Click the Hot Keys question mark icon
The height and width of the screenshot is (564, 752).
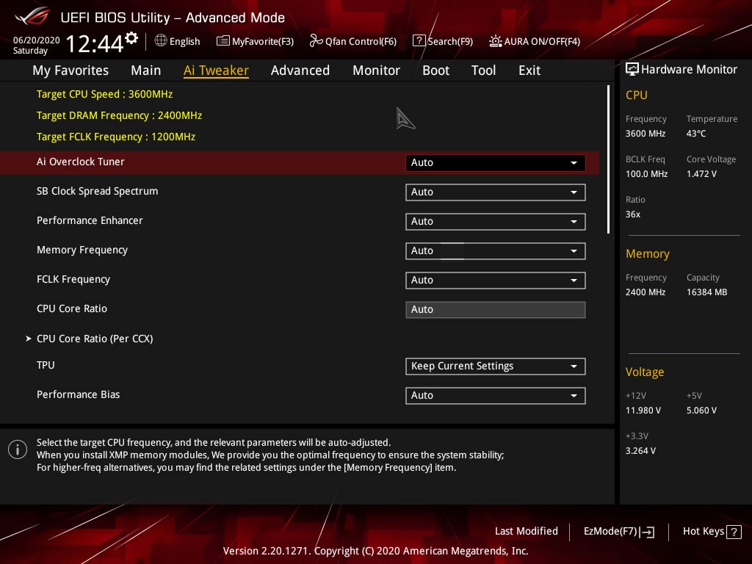pos(734,532)
